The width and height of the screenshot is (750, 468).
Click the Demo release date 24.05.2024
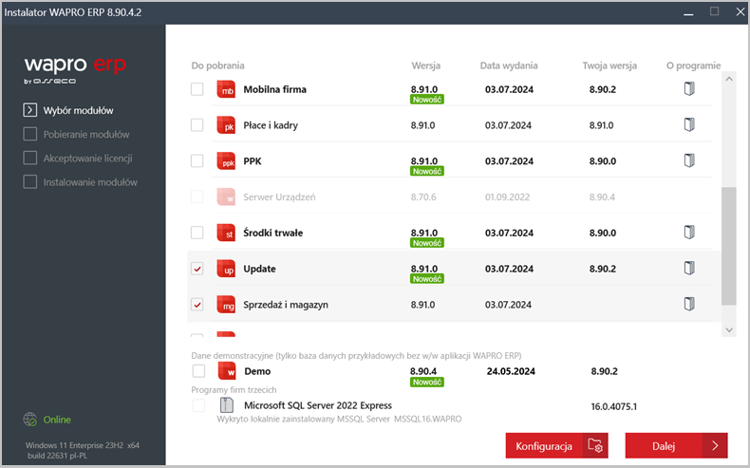click(511, 371)
